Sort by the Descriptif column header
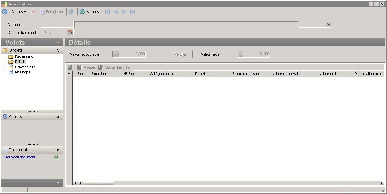The height and width of the screenshot is (194, 387). pos(202,74)
